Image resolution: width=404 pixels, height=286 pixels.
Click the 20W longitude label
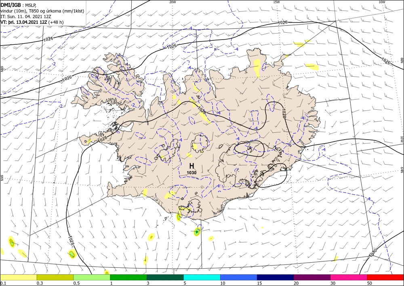click(173, 2)
